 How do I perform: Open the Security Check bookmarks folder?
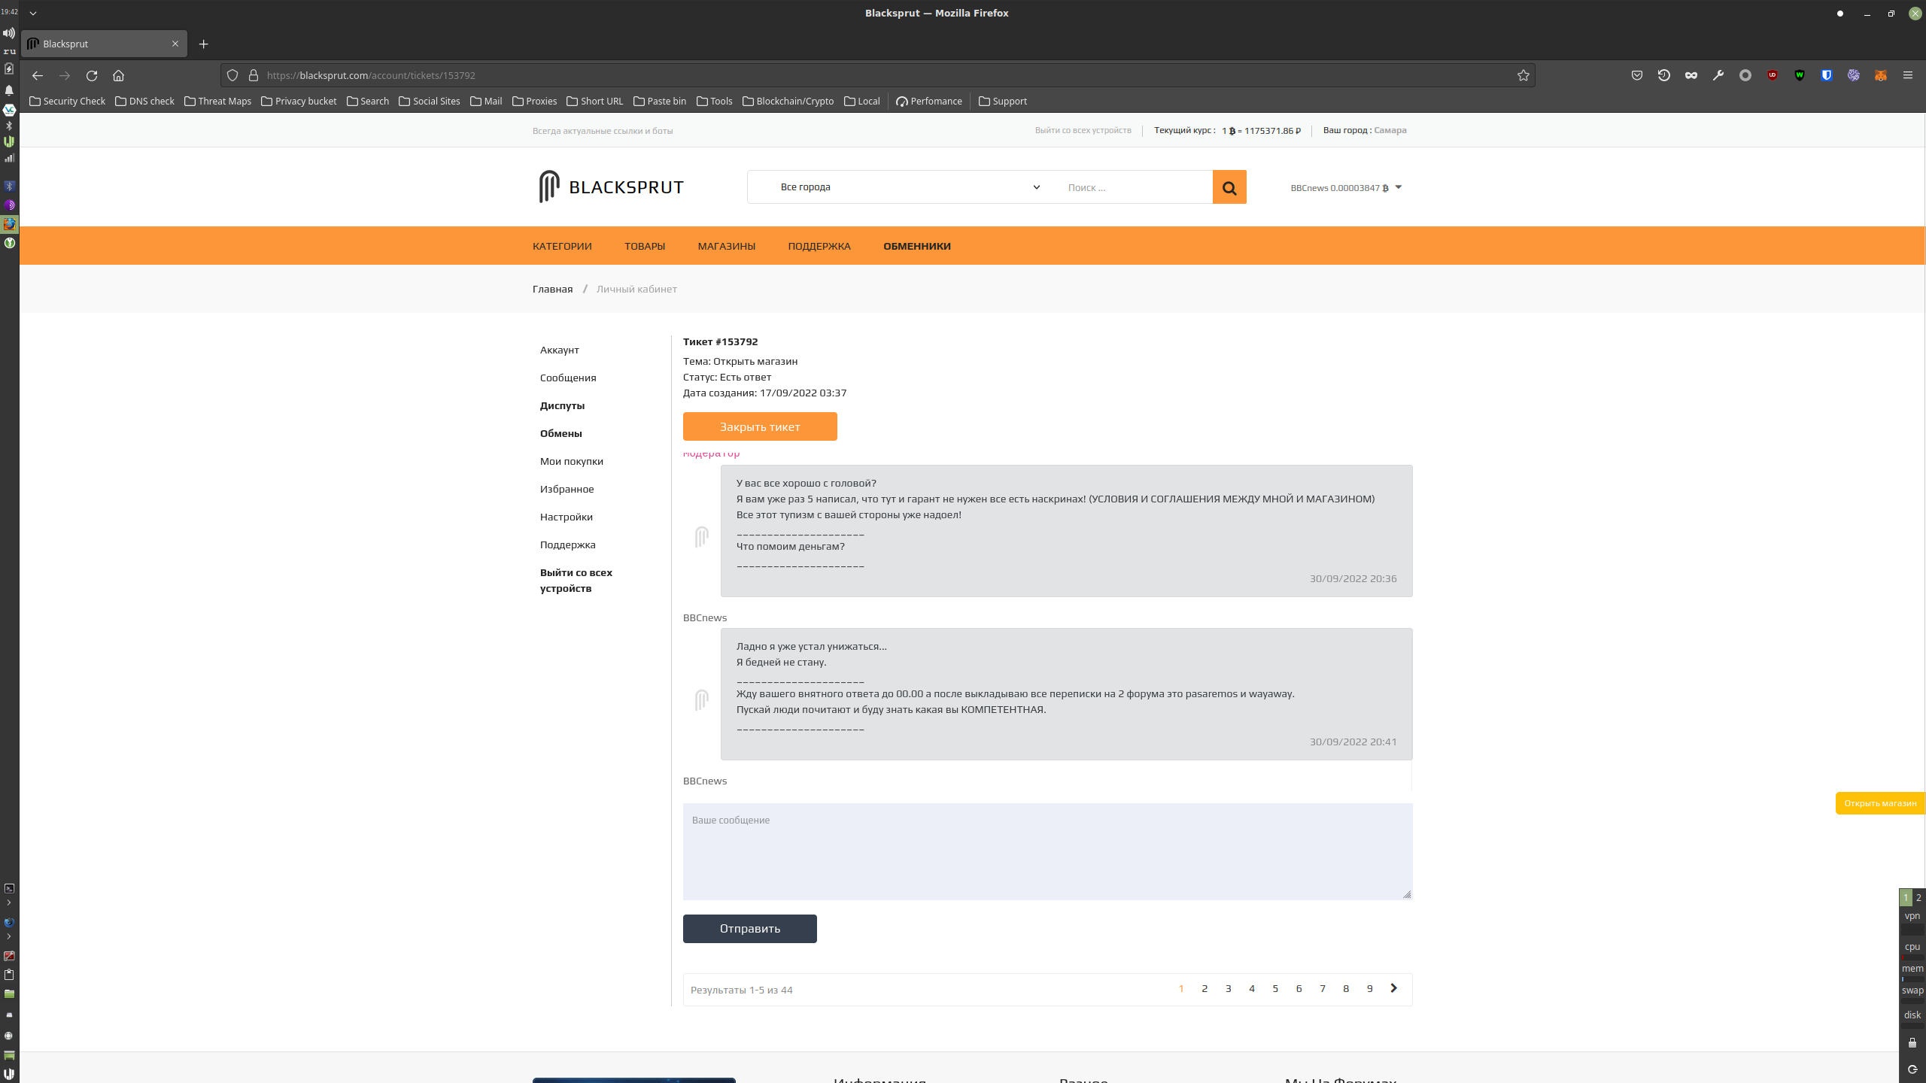[67, 101]
